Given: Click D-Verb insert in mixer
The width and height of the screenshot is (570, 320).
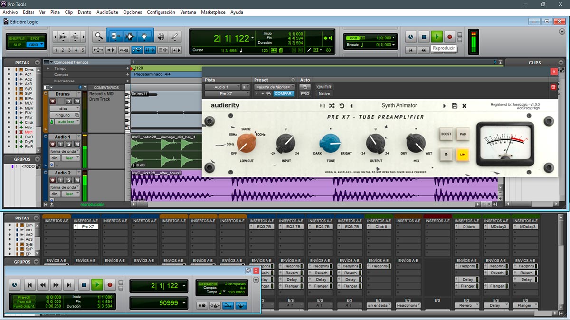Looking at the screenshot, I should (467, 227).
